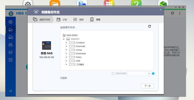Screen dimensions: 194x100
Task: Open the external device dropdown
Action: (139, 73)
